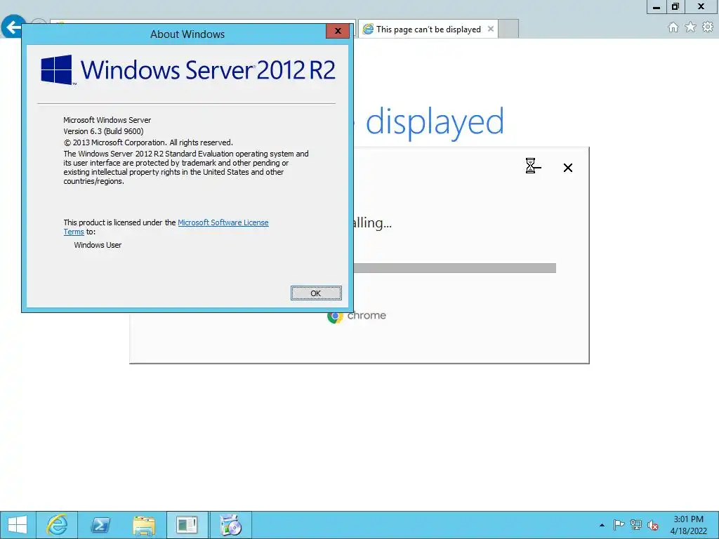
Task: Open Favorites star icon in Internet Explorer
Action: tap(690, 27)
